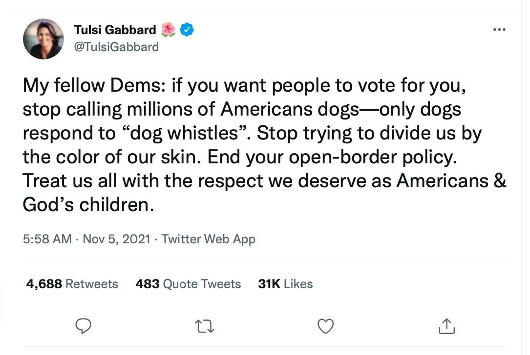
Task: Click the 5:58 AM time text
Action: tap(47, 239)
